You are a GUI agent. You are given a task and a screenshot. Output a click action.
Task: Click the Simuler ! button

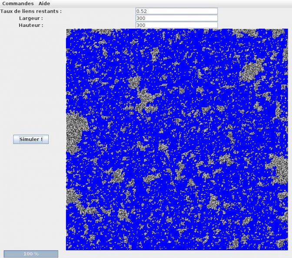[x=31, y=139]
